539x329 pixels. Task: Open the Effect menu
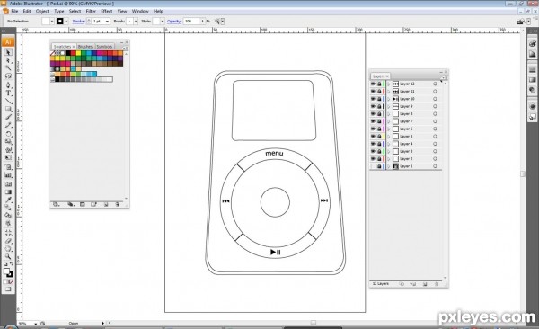[x=107, y=12]
